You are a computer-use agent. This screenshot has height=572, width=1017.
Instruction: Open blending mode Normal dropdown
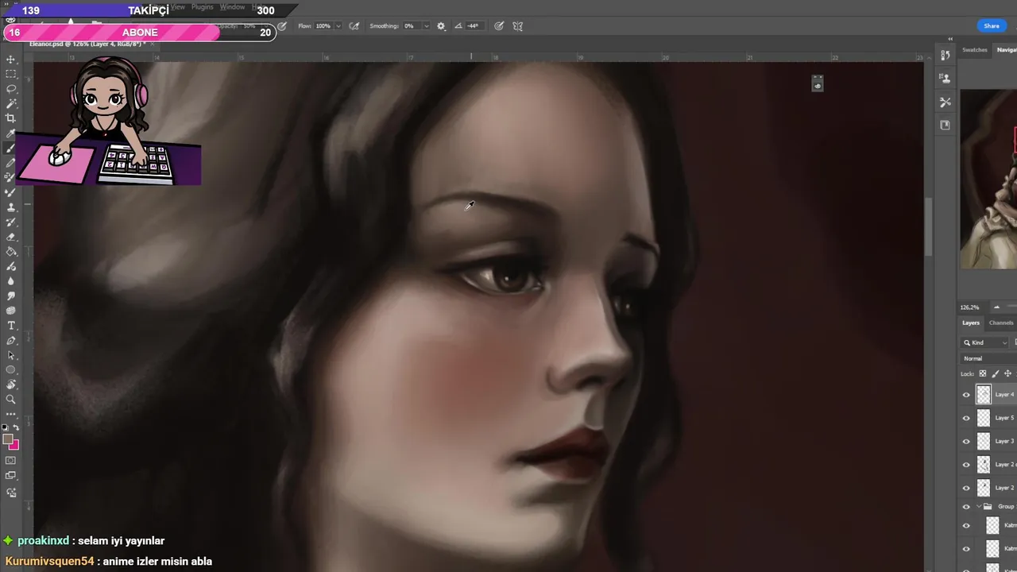click(988, 358)
